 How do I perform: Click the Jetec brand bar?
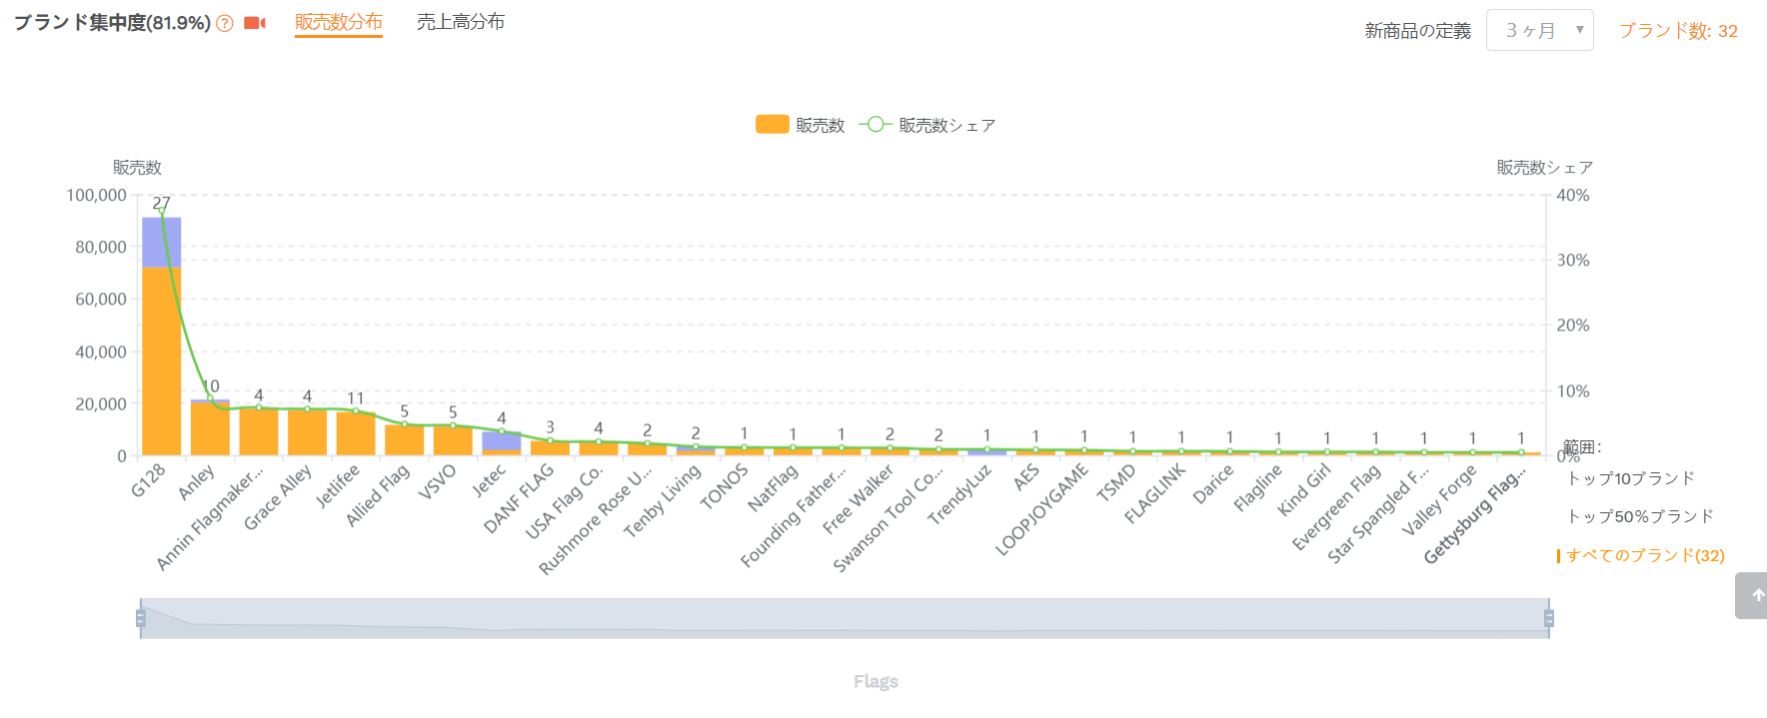(x=502, y=443)
